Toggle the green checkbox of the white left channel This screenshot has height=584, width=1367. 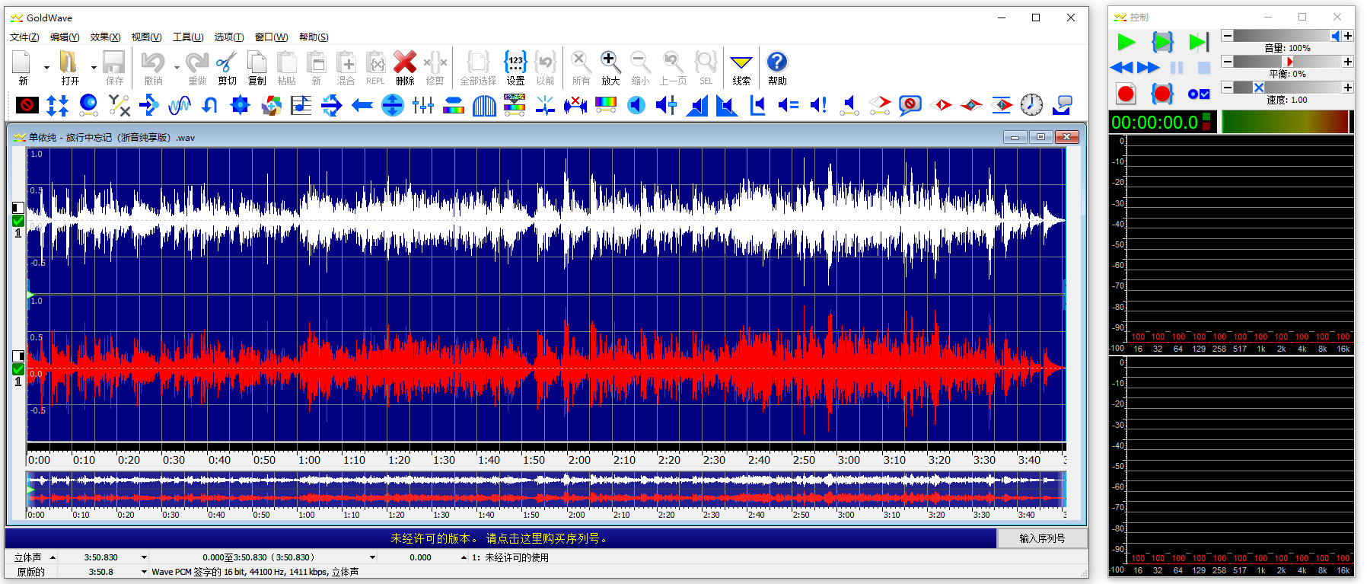click(x=18, y=221)
